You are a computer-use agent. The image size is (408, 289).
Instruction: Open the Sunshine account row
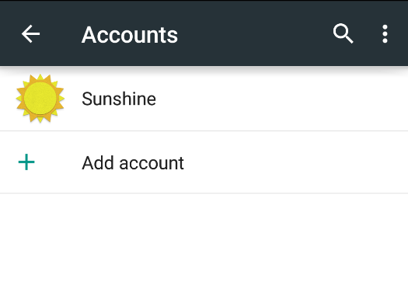pos(204,99)
